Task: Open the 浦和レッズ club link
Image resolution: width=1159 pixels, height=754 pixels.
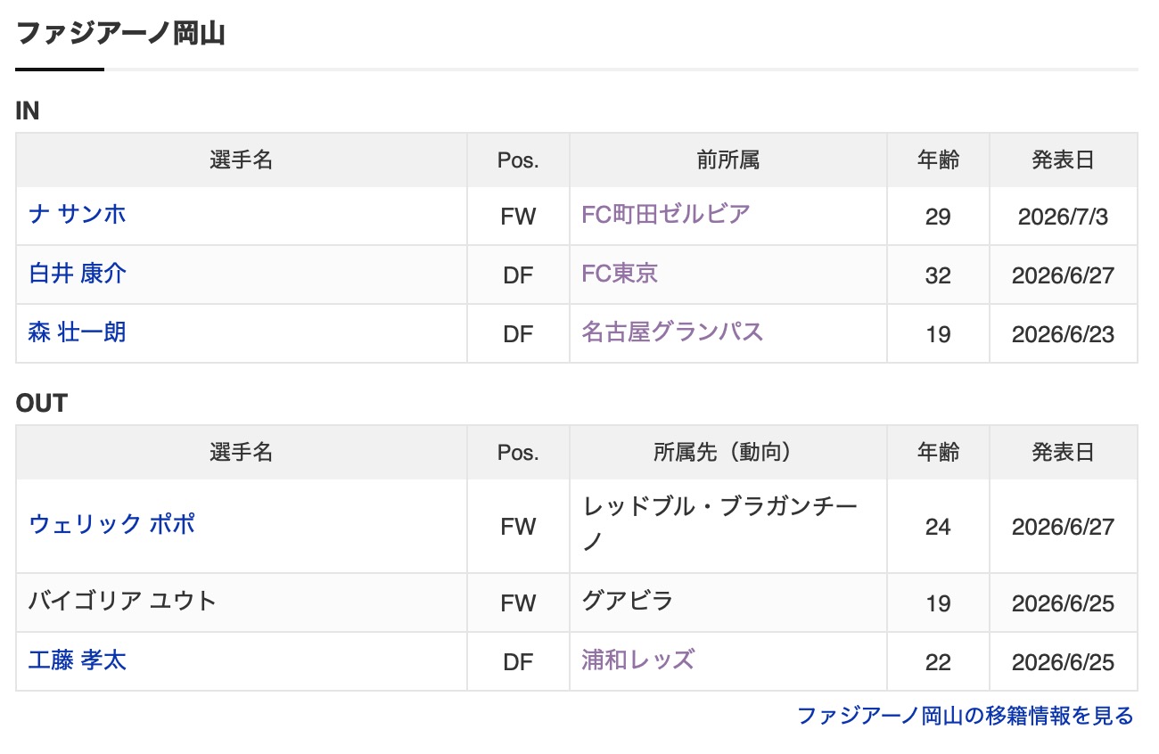Action: tap(637, 660)
